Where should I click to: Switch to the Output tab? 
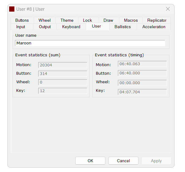(45, 27)
